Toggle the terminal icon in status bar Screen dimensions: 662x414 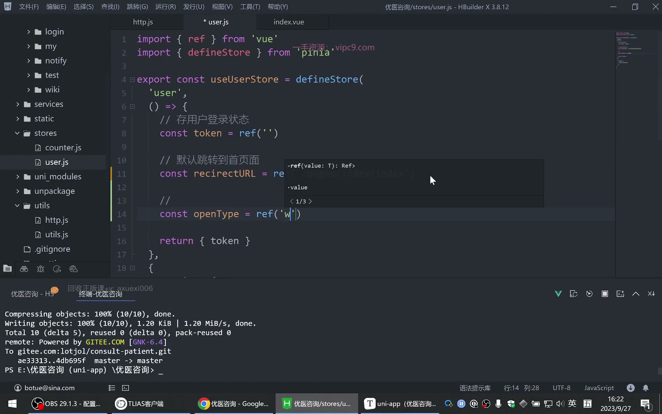point(126,388)
